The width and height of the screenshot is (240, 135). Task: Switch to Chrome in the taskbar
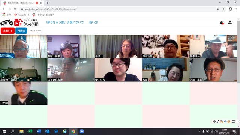point(73,132)
